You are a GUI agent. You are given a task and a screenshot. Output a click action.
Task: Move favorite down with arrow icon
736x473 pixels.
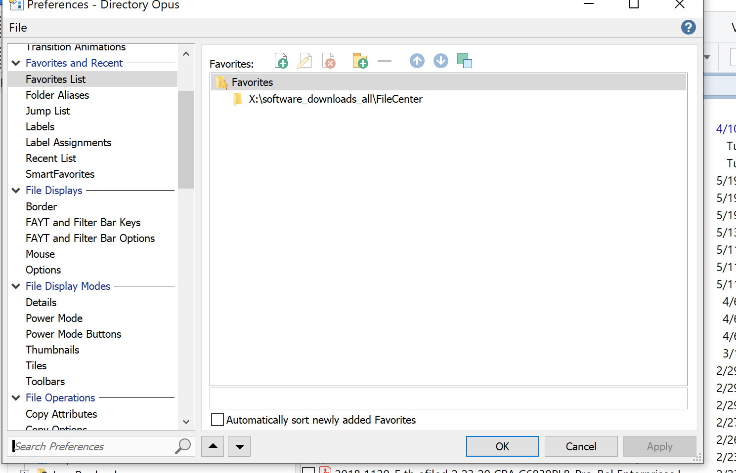coord(441,61)
